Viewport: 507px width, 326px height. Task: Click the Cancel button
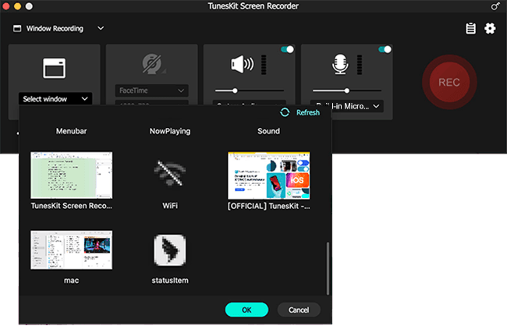pyautogui.click(x=299, y=310)
